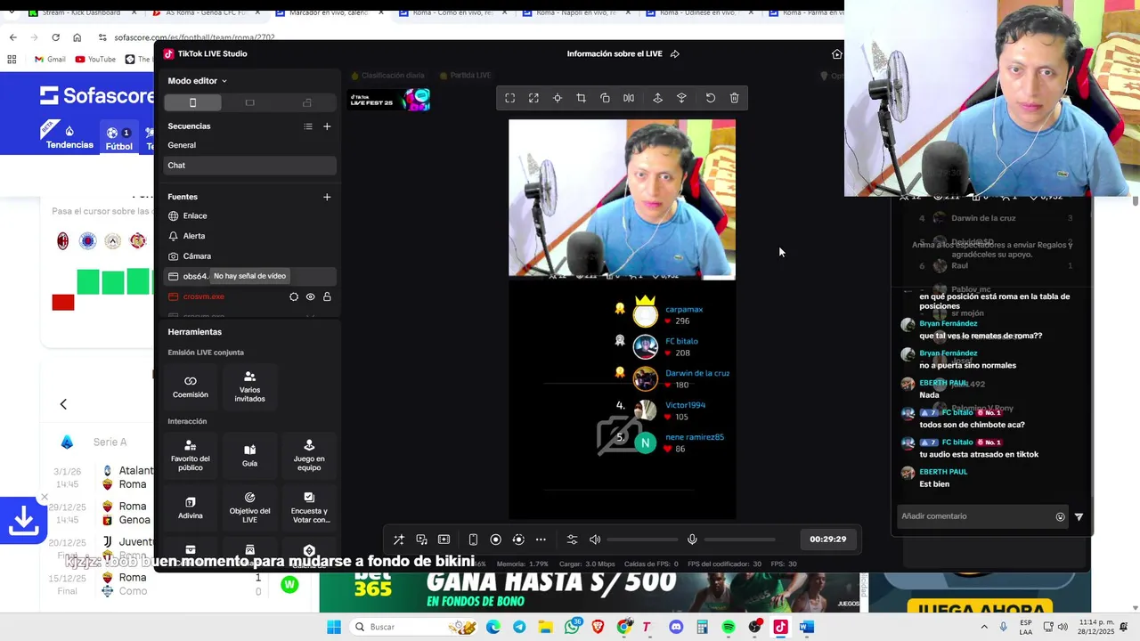This screenshot has height=641, width=1140.
Task: Click the fit-to-screen icon in canvas toolbar
Action: (509, 98)
